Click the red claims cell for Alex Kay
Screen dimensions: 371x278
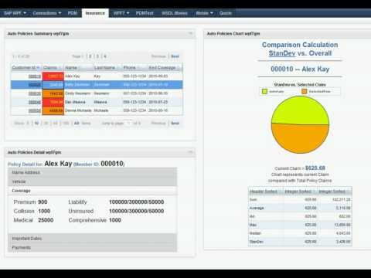tap(53, 76)
